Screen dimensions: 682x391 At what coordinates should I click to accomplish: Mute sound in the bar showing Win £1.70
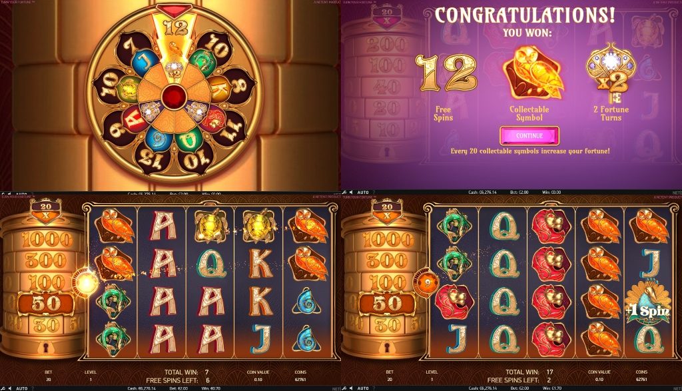[x=351, y=388]
